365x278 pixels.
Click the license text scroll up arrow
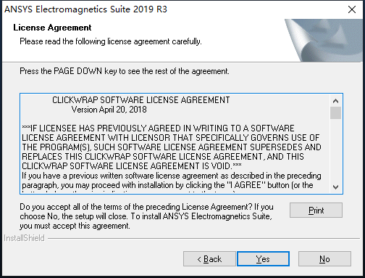[335, 101]
